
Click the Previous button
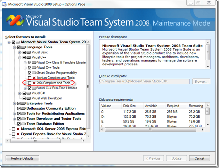(154, 158)
